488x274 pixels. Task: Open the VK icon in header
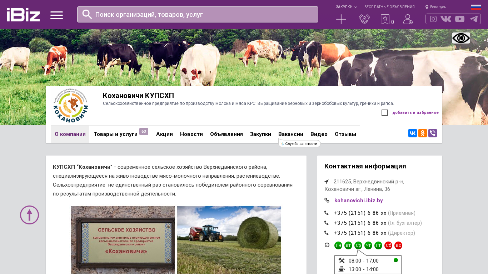pos(446,19)
